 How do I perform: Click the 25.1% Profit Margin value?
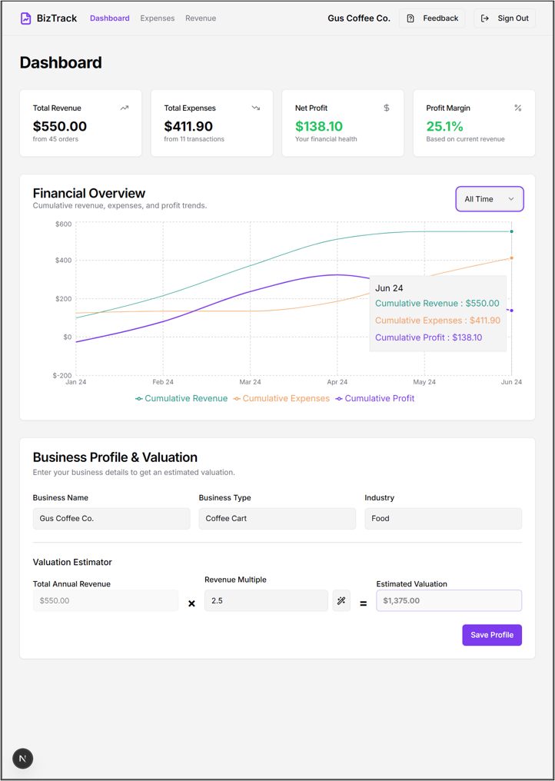coord(444,126)
